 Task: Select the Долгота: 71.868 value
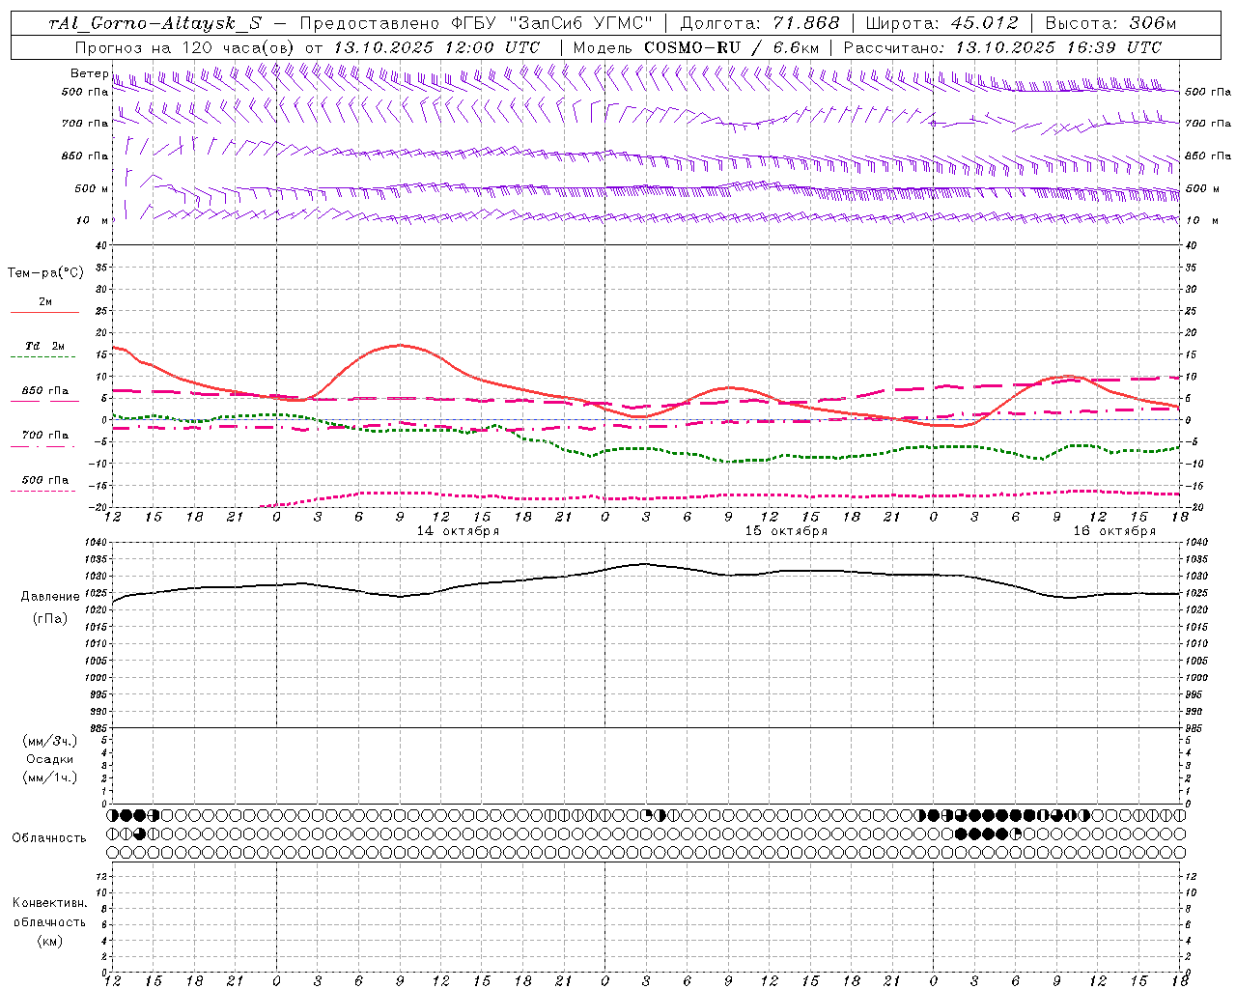click(x=761, y=23)
